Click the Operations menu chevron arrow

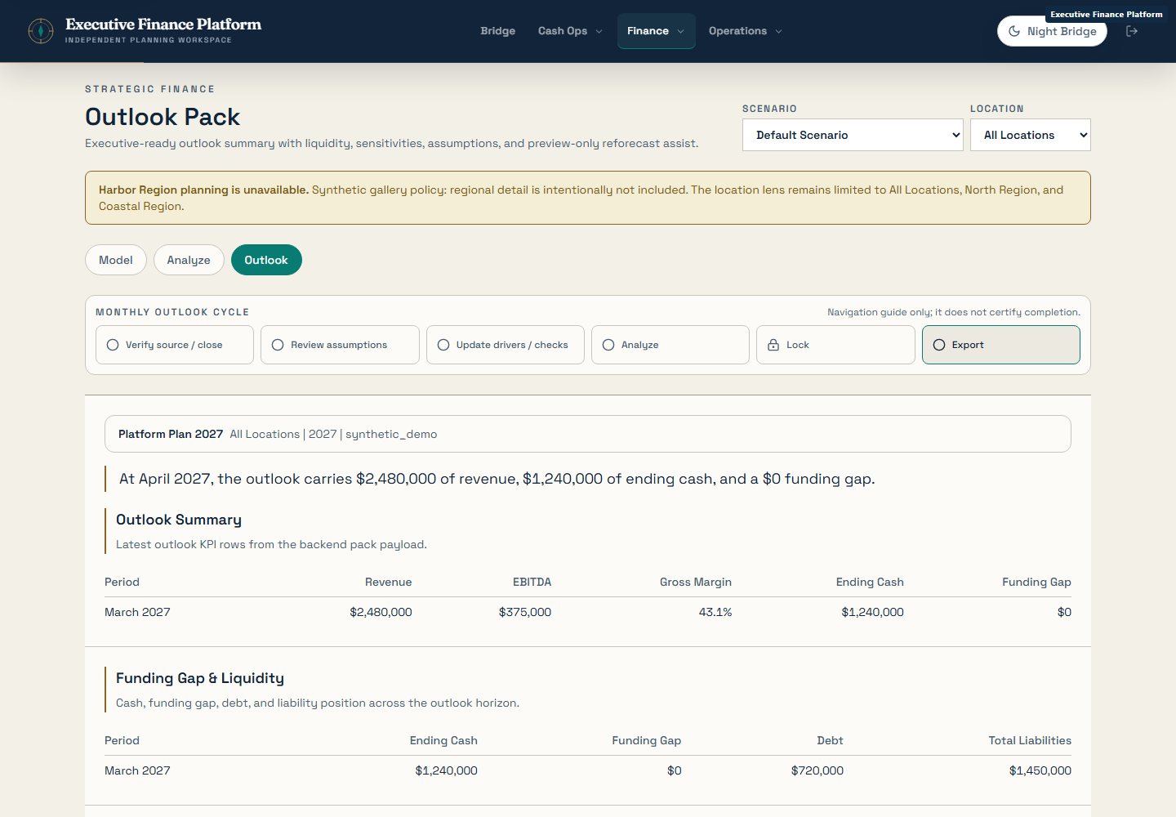pos(778,31)
